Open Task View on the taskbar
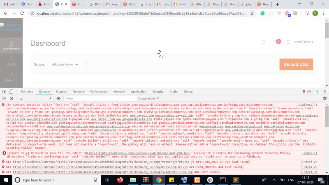Image resolution: width=329 pixels, height=185 pixels. point(107,180)
